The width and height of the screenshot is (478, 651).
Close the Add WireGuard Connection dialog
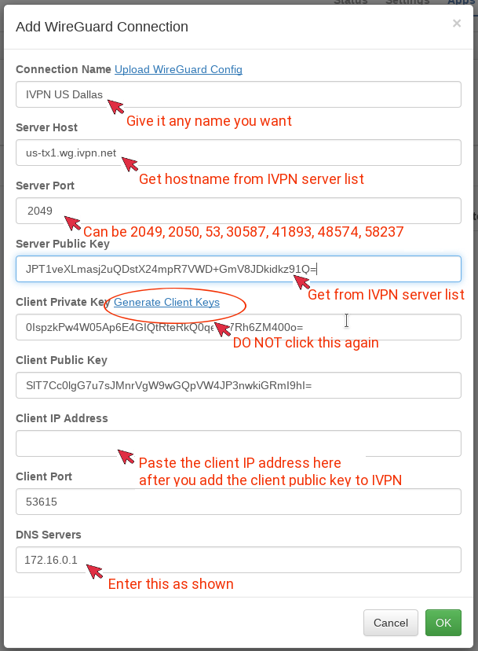[457, 24]
